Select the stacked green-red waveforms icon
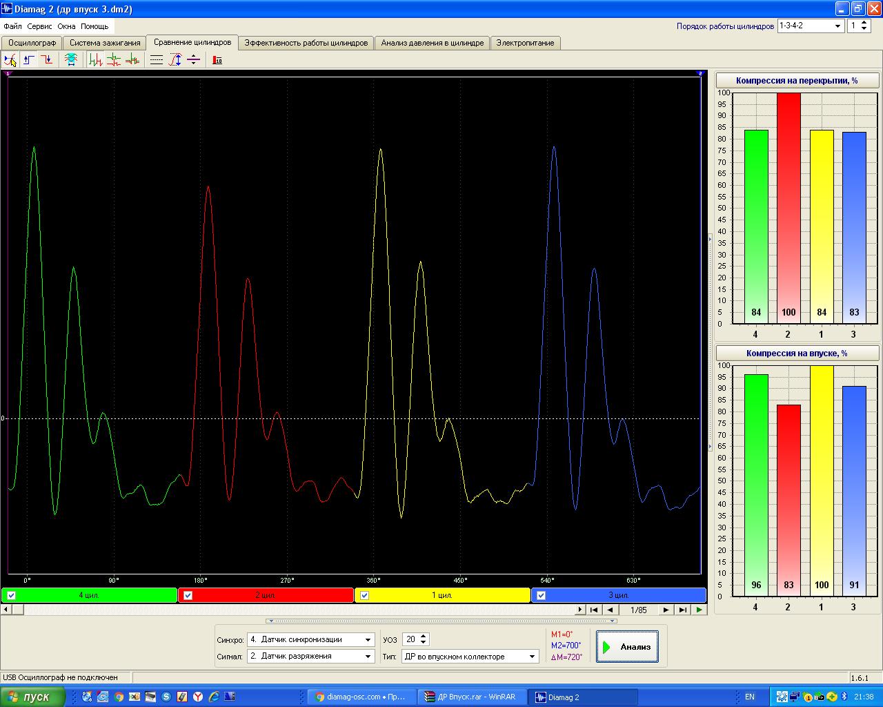This screenshot has height=707, width=883. [114, 60]
